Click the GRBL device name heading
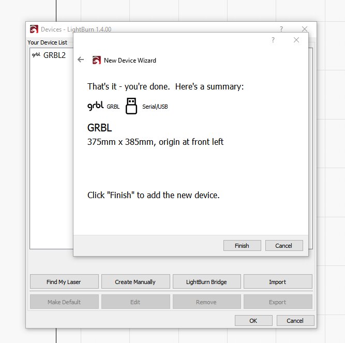Screen dimensions: 345x343 coord(99,128)
